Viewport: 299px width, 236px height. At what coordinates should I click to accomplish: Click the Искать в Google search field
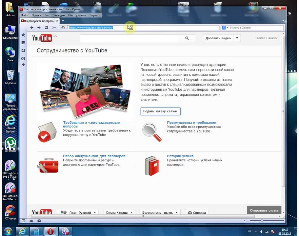tap(256, 28)
